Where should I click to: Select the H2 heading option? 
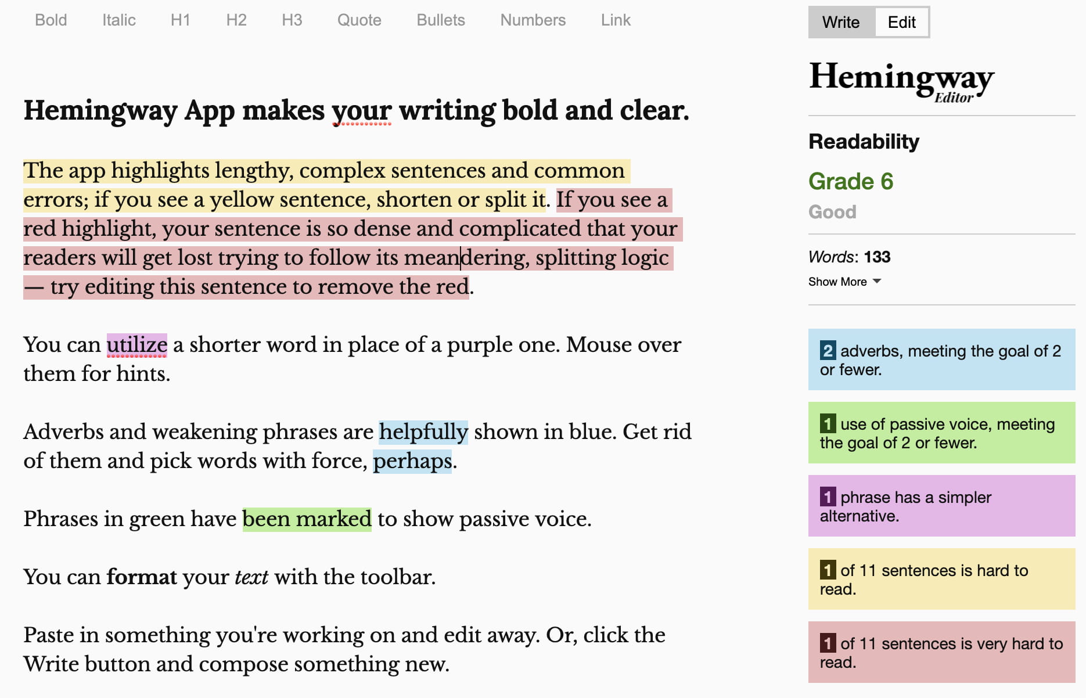pos(236,20)
